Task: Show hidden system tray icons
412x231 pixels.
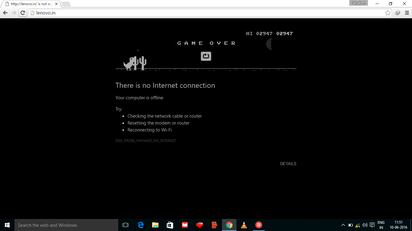Action: [x=343, y=225]
